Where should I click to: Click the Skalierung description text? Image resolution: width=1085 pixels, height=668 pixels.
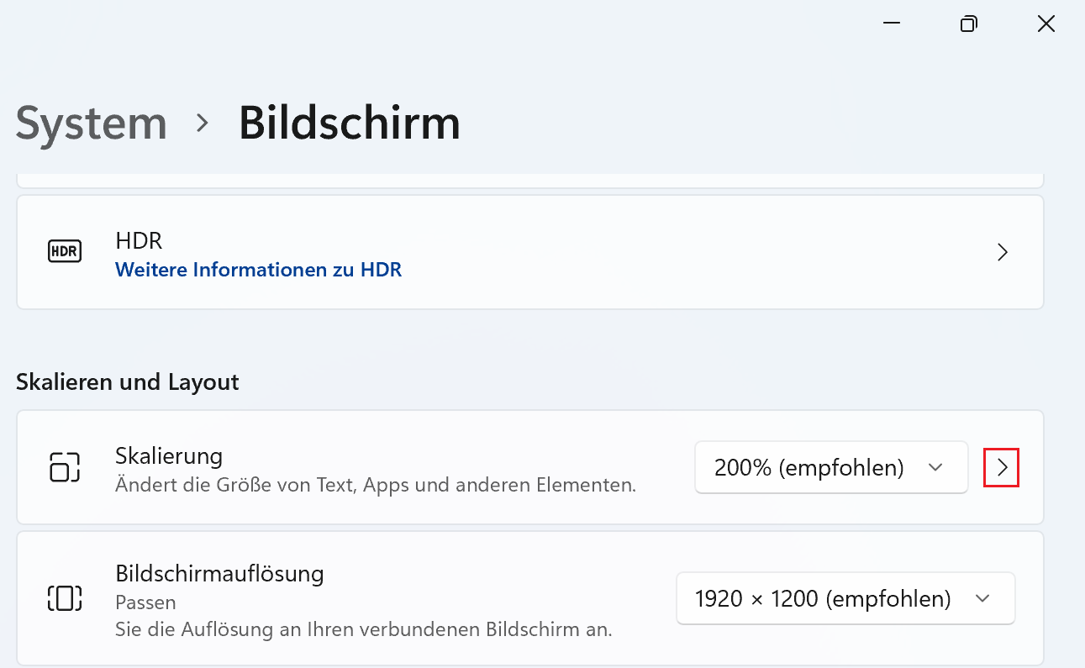375,485
